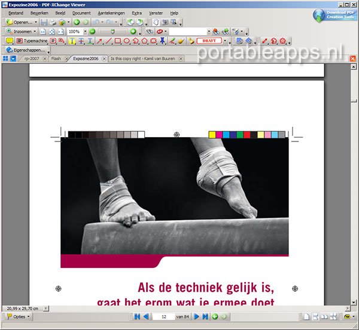Click the green zoom out minus button
This screenshot has width=359, height=330.
pos(93,31)
